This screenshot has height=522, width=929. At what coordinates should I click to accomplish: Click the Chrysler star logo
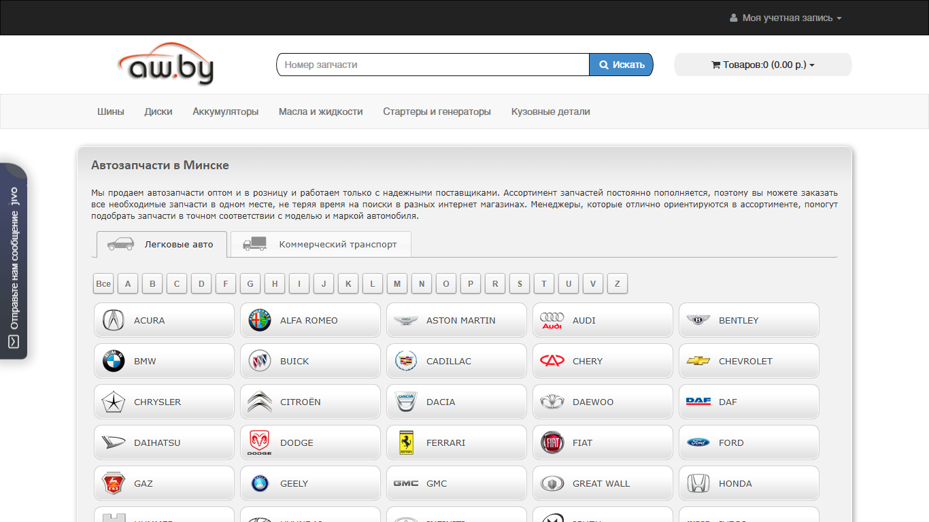(114, 402)
